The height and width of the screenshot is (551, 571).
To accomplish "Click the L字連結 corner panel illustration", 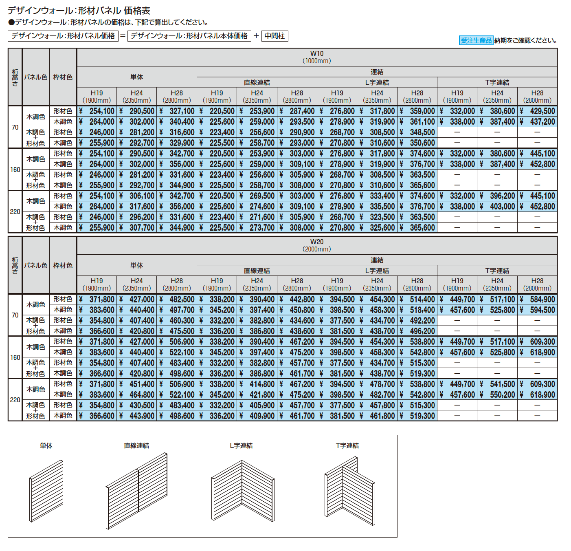I will [243, 491].
